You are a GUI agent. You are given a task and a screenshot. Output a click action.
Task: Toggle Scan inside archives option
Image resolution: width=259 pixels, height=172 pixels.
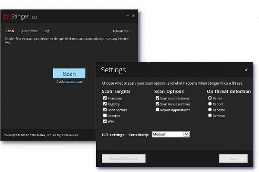[158, 104]
